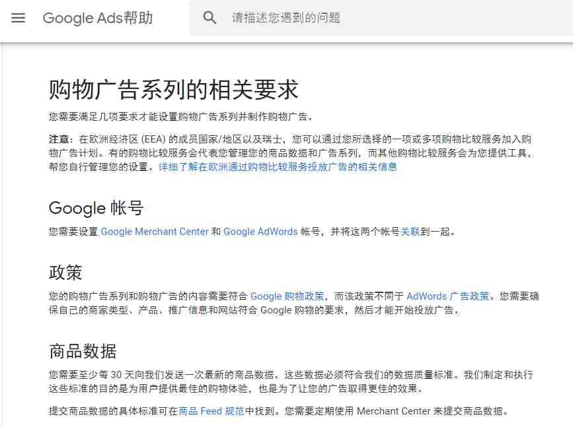Click the Google 帐号 section heading
The width and height of the screenshot is (573, 427).
[96, 208]
